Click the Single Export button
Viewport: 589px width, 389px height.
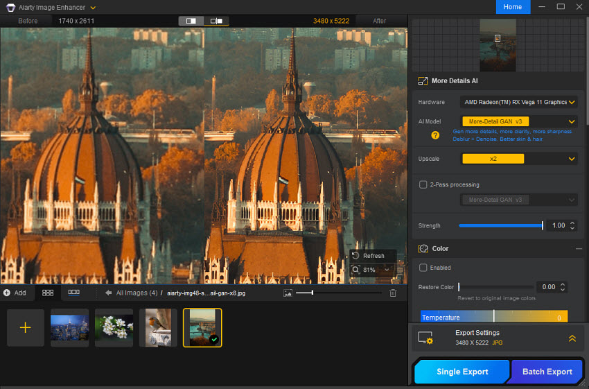coord(462,372)
